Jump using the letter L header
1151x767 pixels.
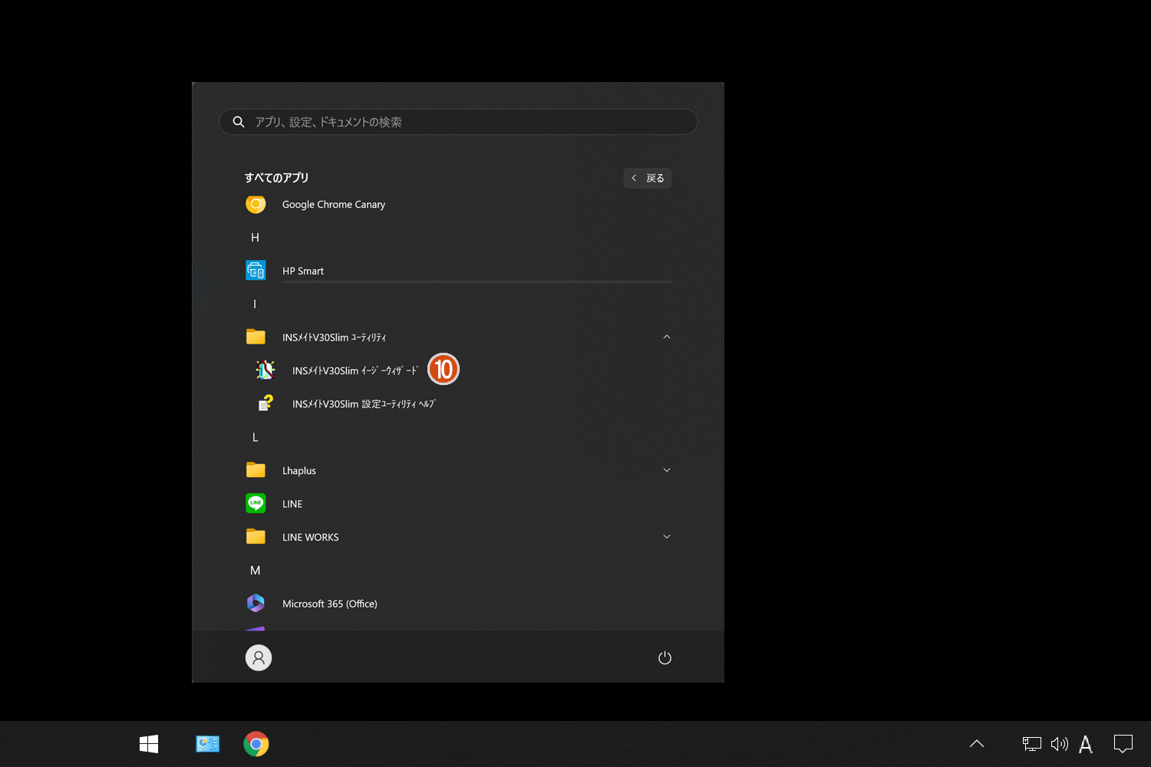(x=255, y=437)
